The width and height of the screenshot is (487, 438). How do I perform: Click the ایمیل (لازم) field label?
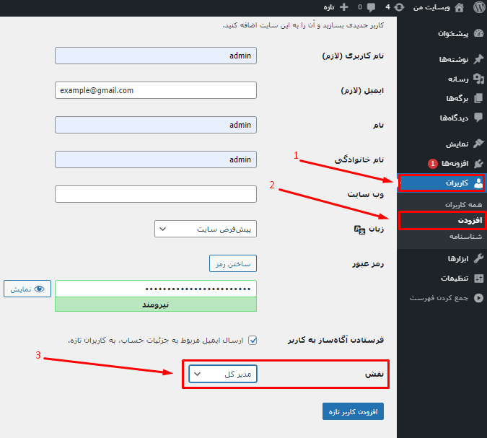362,91
